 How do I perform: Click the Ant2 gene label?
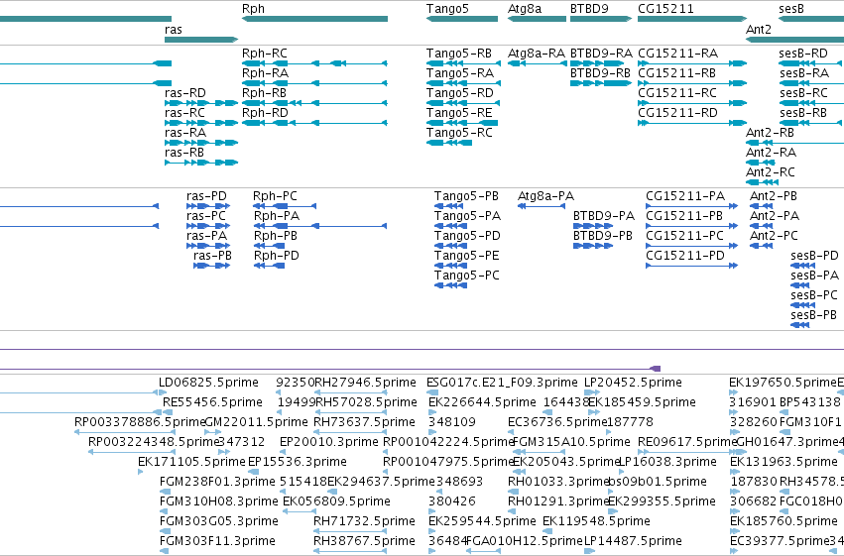[759, 30]
